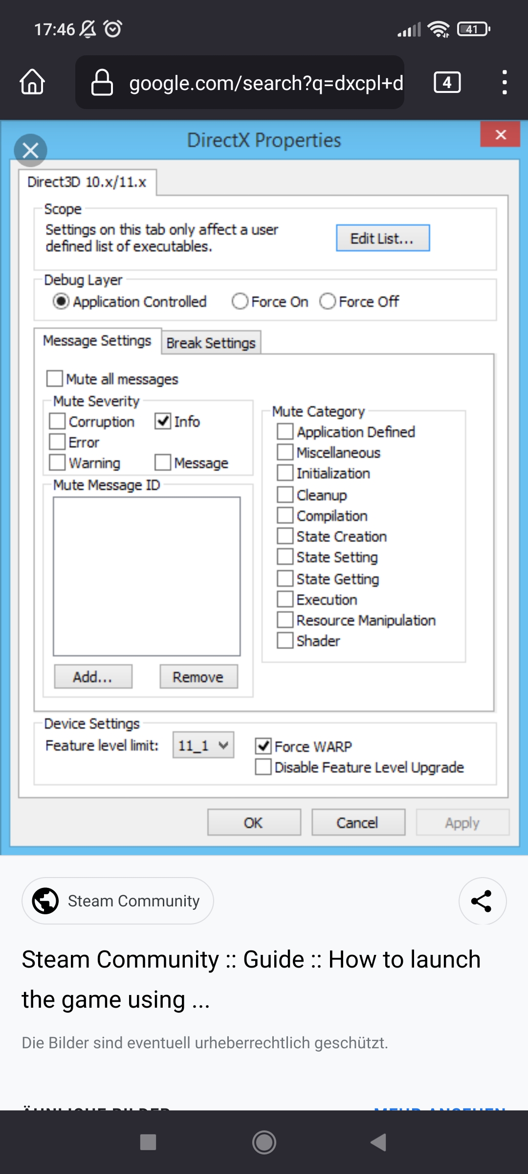Check the State Getting category

pos(285,578)
